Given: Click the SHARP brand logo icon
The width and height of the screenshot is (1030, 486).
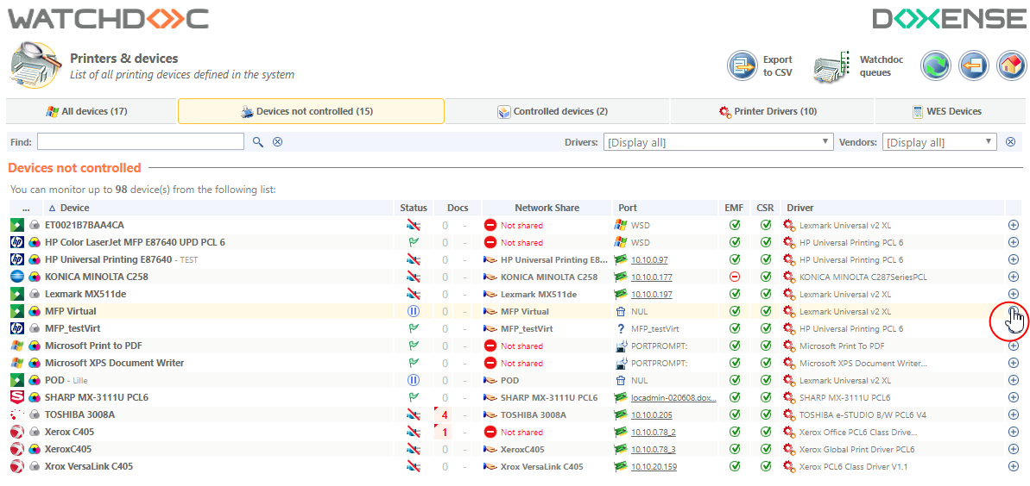Looking at the screenshot, I should pyautogui.click(x=17, y=397).
